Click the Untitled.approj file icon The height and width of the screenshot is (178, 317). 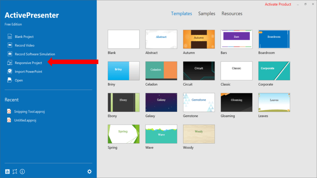point(9,120)
